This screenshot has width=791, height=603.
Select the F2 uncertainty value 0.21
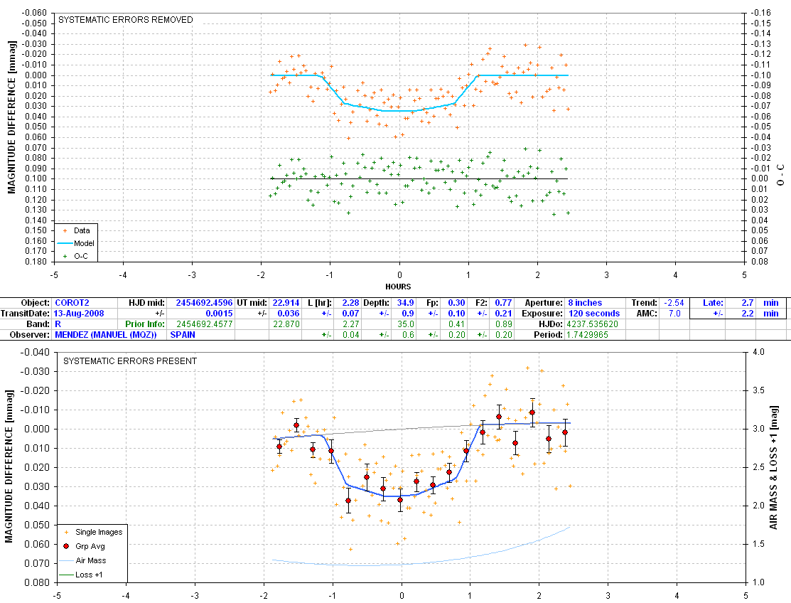click(x=503, y=314)
